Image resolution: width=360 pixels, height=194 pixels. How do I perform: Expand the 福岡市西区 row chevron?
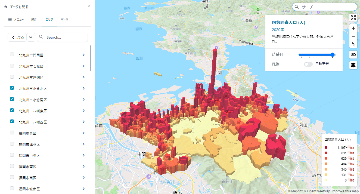tap(84, 178)
